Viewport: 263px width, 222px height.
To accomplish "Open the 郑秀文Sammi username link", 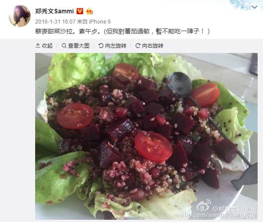I will pyautogui.click(x=54, y=11).
